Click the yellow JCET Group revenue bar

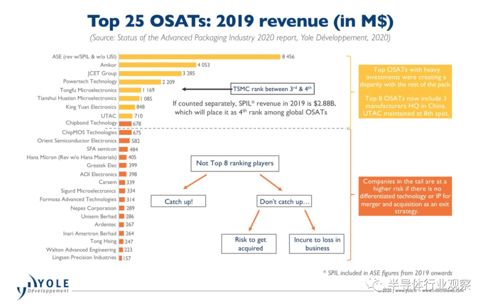[x=150, y=73]
